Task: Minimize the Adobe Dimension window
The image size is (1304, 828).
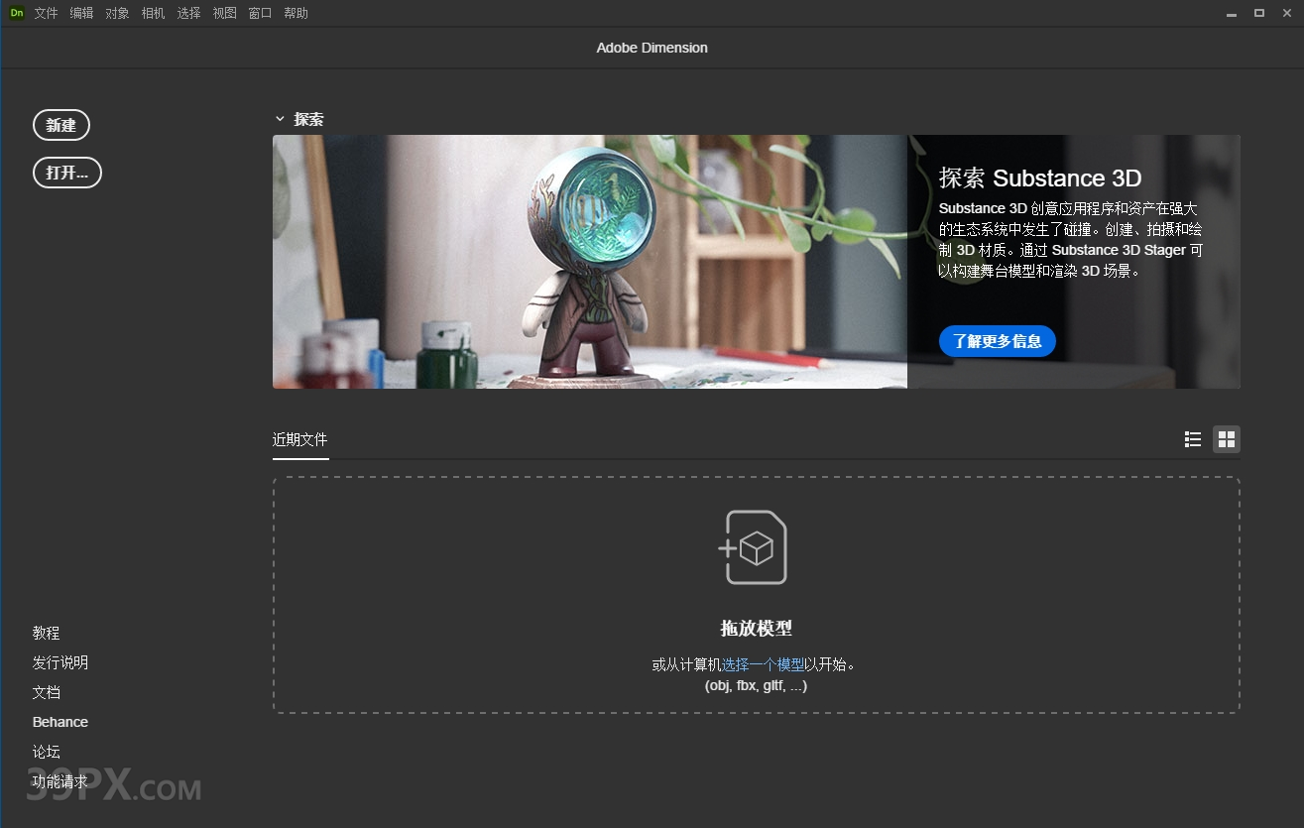Action: point(1231,14)
